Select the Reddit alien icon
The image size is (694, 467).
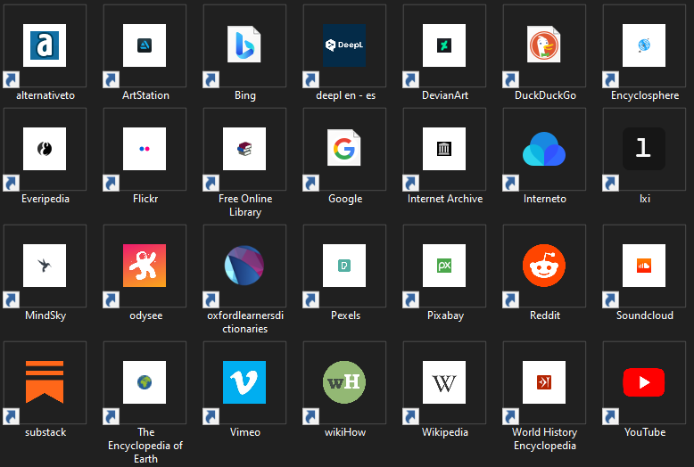point(544,266)
